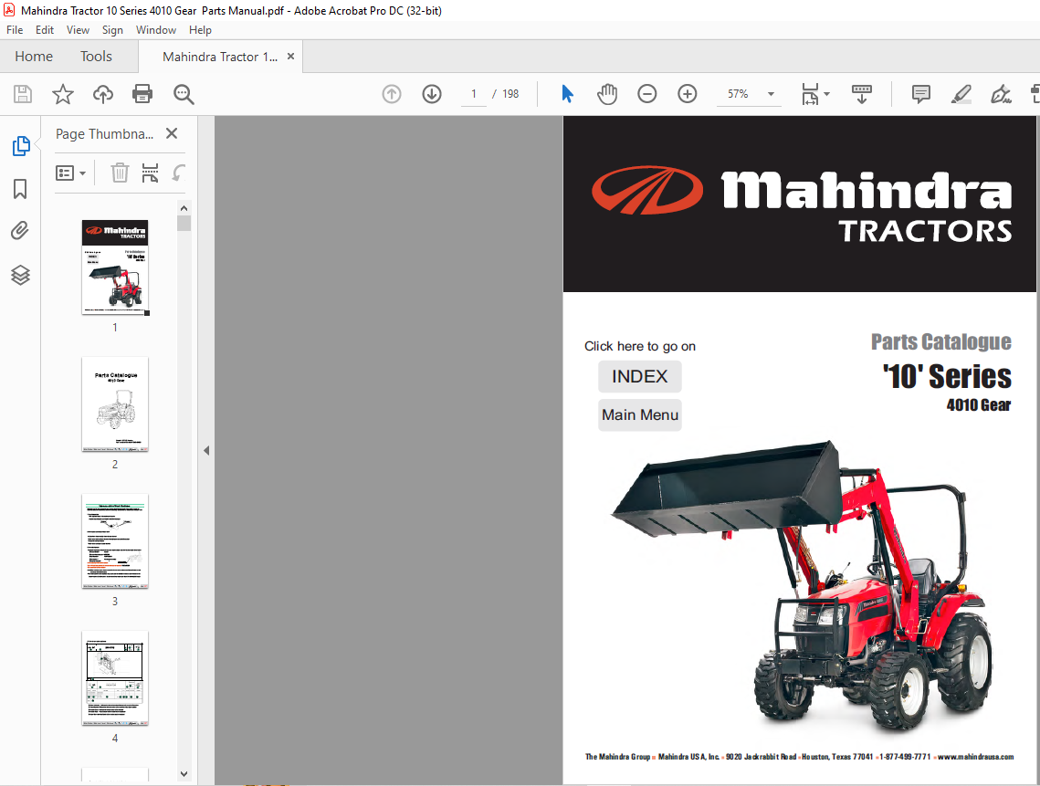Image resolution: width=1040 pixels, height=786 pixels.
Task: Switch to the Home tab
Action: pos(34,57)
